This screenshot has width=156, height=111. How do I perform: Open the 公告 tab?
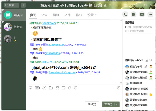(x=44, y=15)
